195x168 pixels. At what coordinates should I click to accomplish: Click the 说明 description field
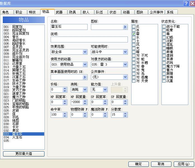[x=89, y=39]
